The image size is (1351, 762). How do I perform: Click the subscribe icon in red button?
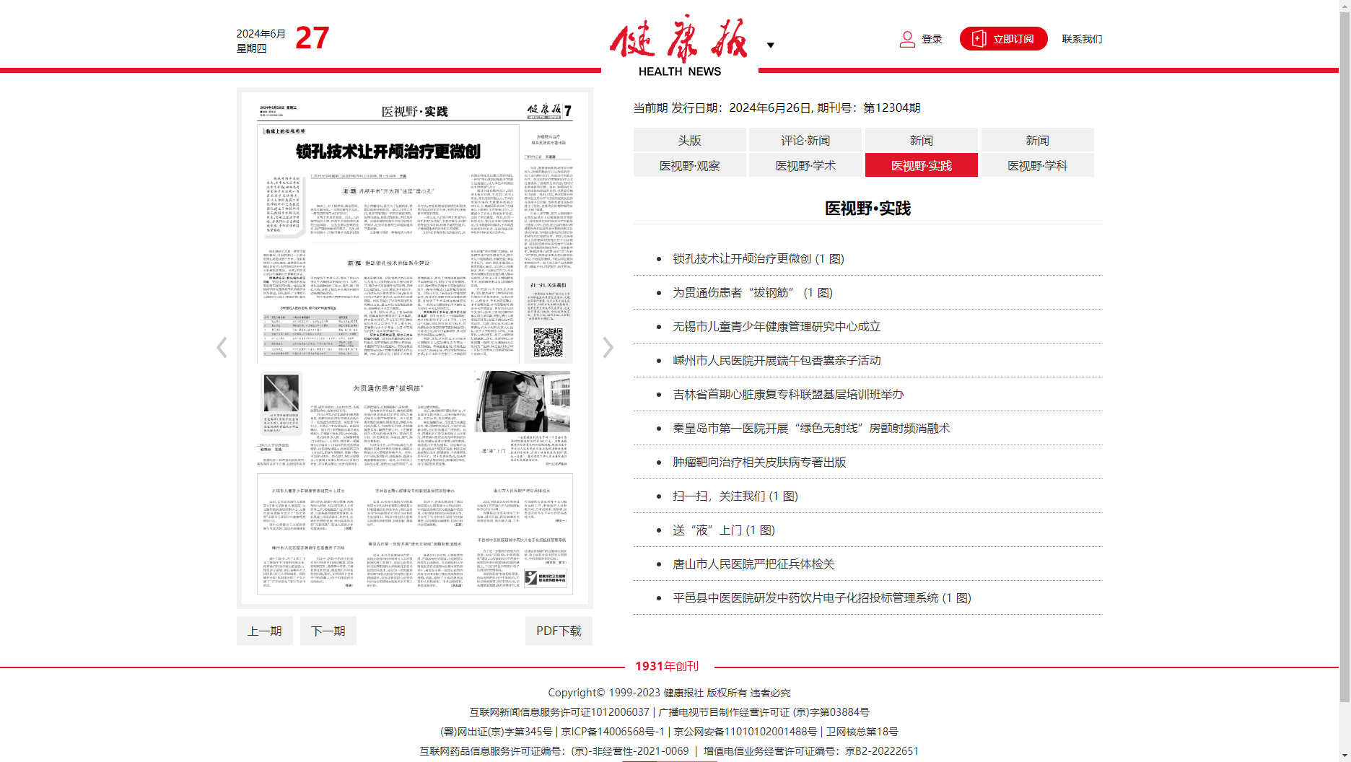click(x=979, y=39)
